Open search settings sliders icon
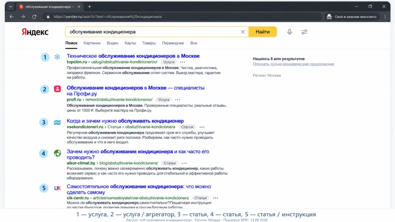 pos(304,32)
